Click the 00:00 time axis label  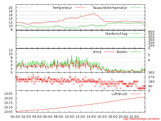(15, 117)
